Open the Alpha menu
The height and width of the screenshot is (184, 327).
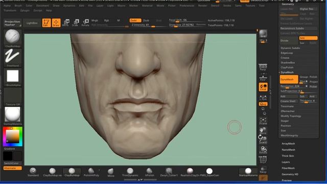[7, 6]
